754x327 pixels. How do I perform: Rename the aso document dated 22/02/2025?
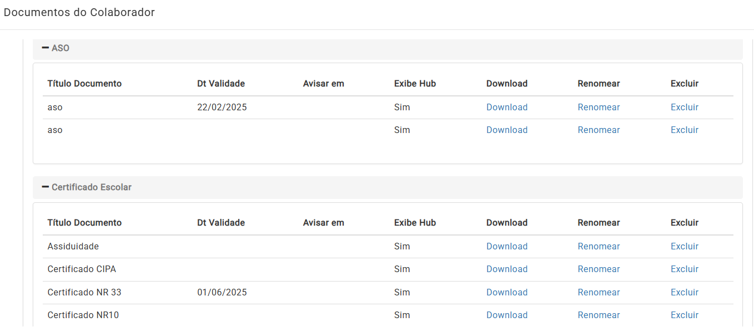599,108
